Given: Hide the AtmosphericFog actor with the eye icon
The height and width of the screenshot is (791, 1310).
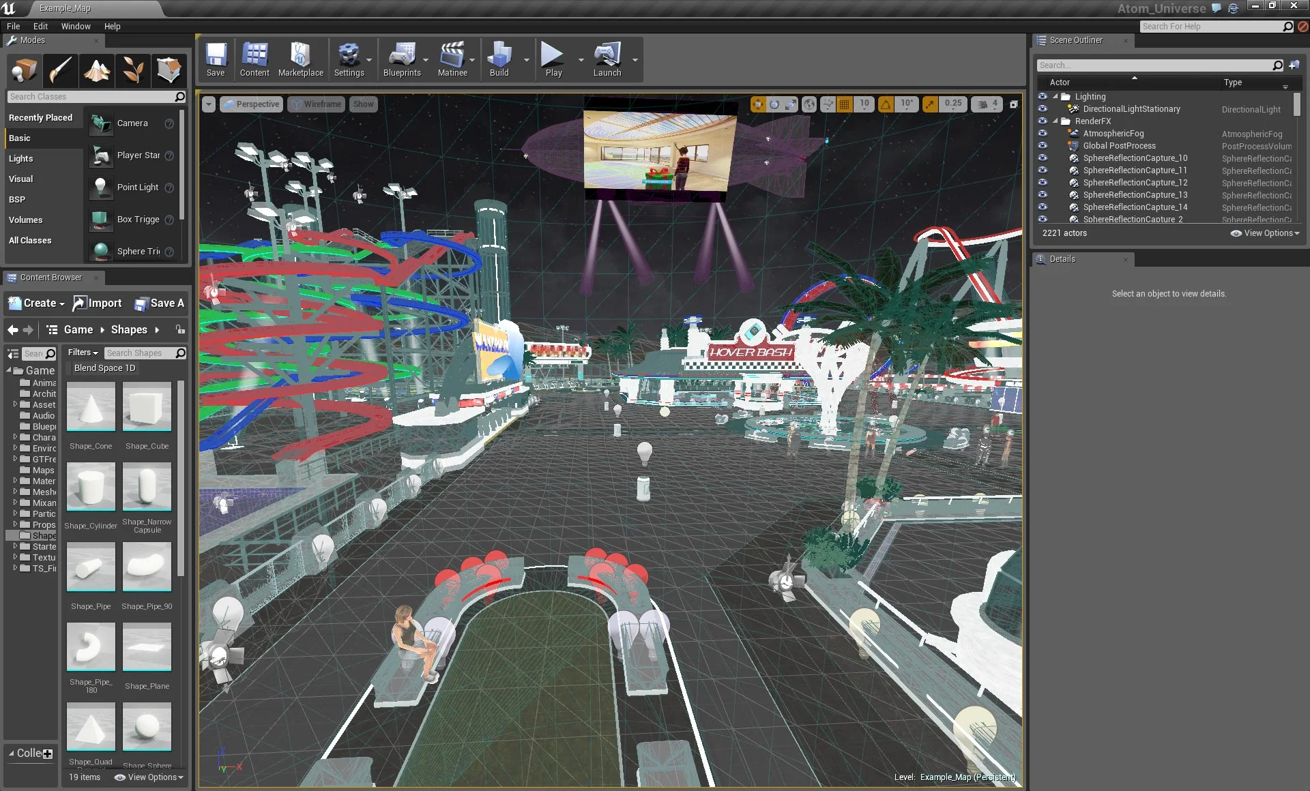Looking at the screenshot, I should pyautogui.click(x=1043, y=134).
